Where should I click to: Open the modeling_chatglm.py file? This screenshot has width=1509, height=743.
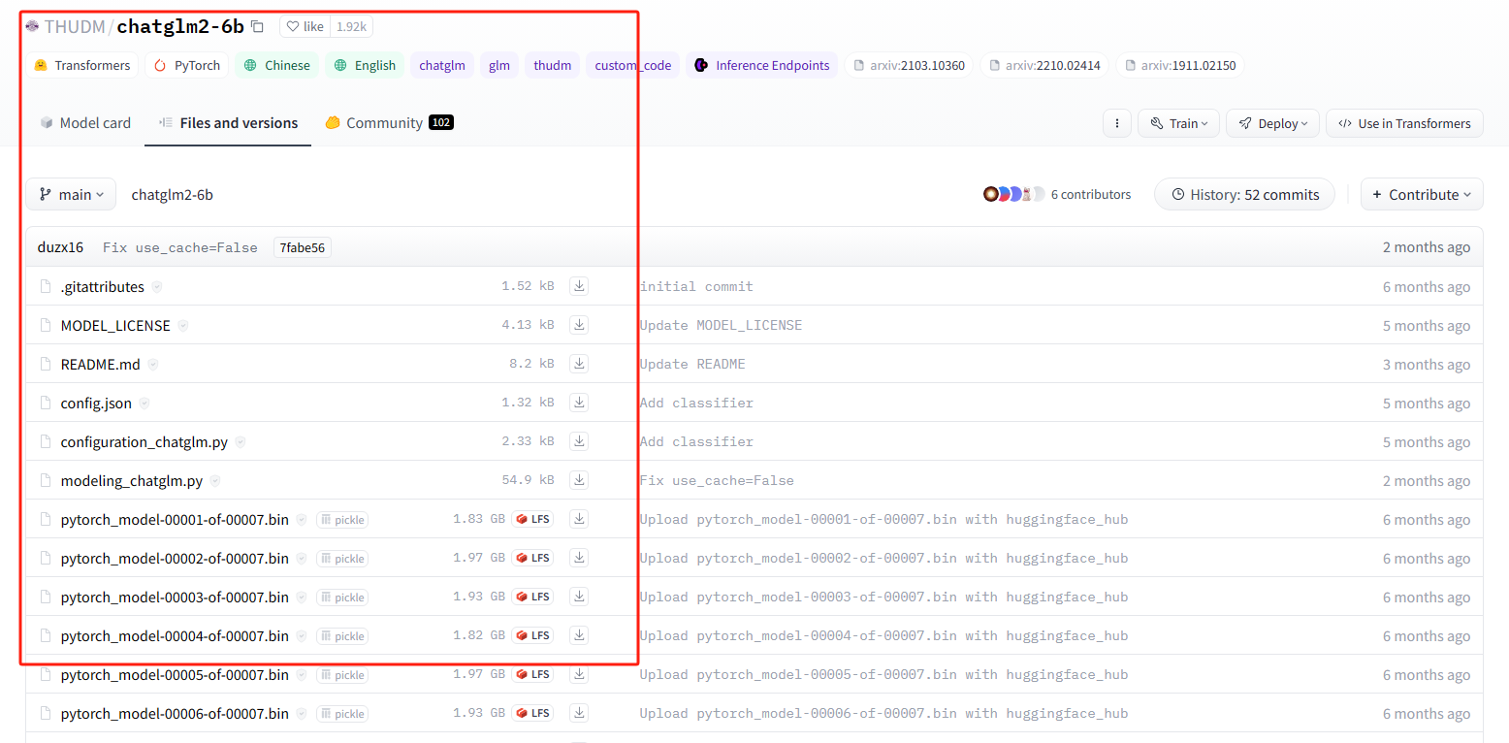[131, 480]
